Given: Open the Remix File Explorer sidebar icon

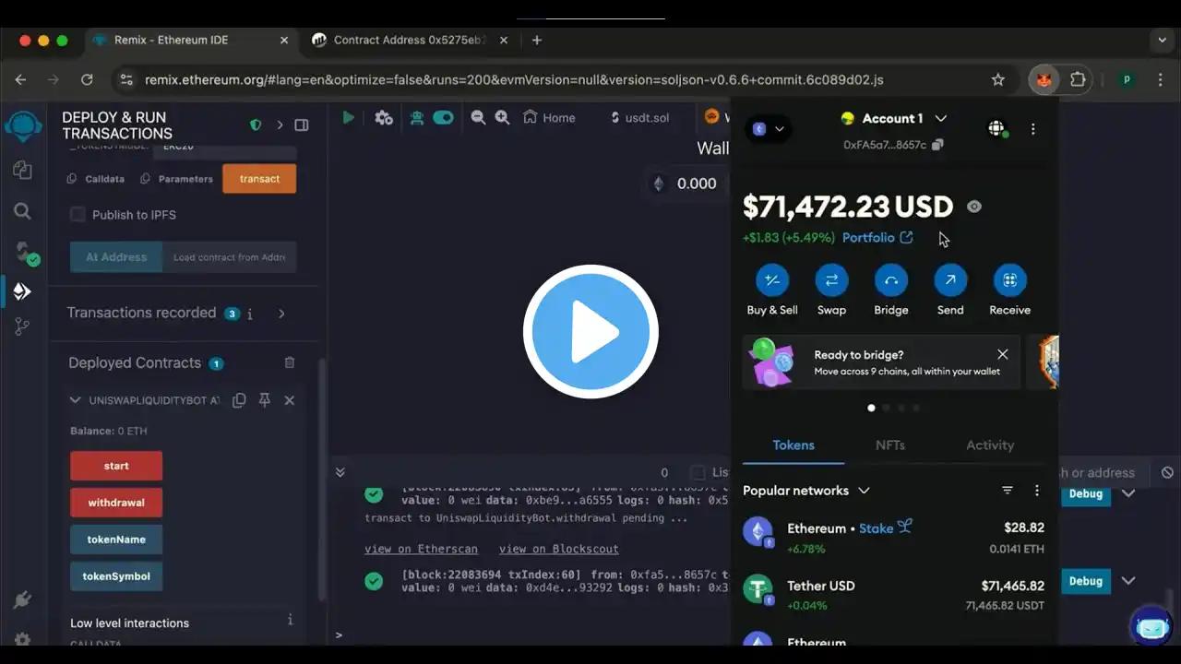Looking at the screenshot, I should point(22,170).
